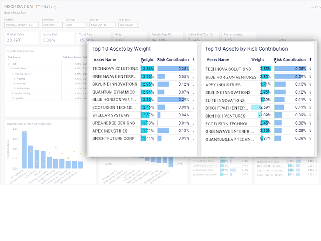The width and height of the screenshot is (321, 241).
Task: Click the copy icon beside the dashboard title
Action: 55,7
